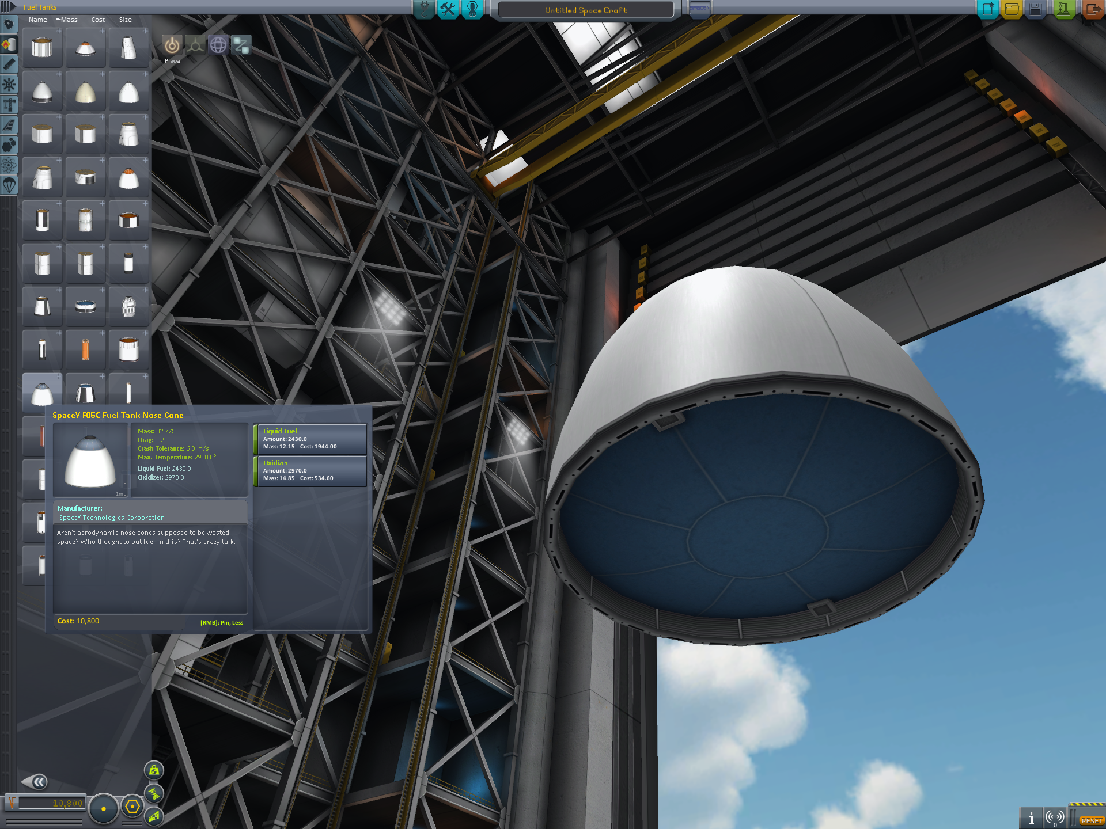Pick the cream-colored nose cone thumbnail

pos(85,91)
